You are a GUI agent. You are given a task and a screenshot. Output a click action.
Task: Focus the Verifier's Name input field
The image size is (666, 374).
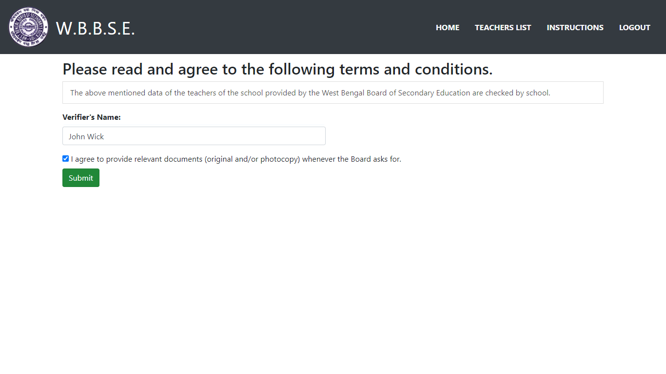[x=194, y=136]
